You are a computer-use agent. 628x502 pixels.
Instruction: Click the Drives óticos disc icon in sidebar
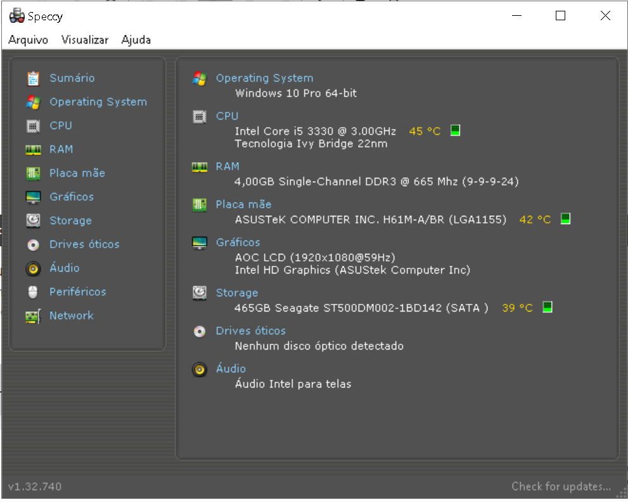pyautogui.click(x=33, y=245)
